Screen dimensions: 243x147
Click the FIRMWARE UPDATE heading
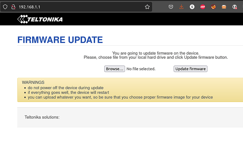[x=60, y=40]
